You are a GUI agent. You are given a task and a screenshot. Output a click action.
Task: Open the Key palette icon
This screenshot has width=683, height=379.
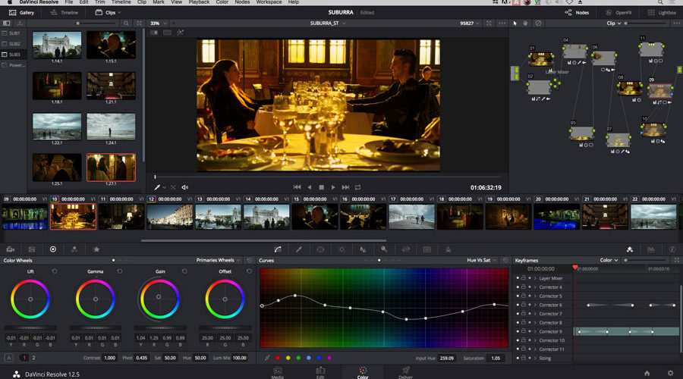[x=384, y=249]
